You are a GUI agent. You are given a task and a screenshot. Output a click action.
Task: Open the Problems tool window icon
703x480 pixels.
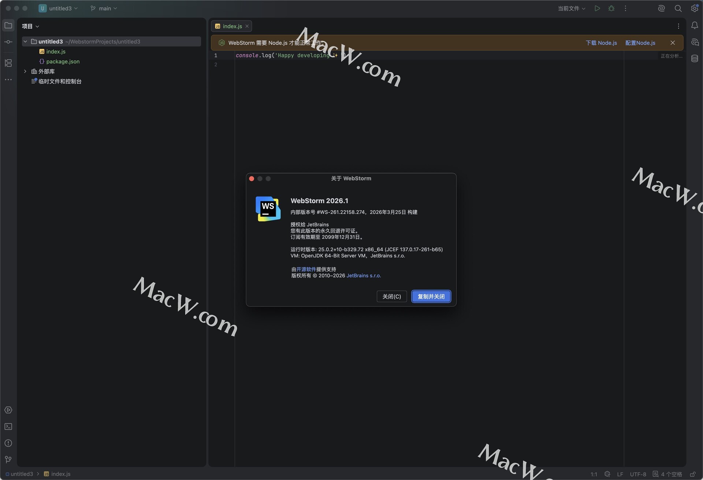pyautogui.click(x=8, y=443)
